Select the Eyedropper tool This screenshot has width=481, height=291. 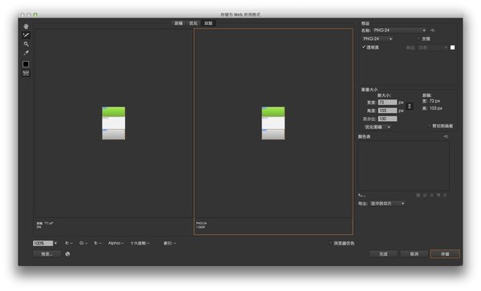tap(26, 53)
